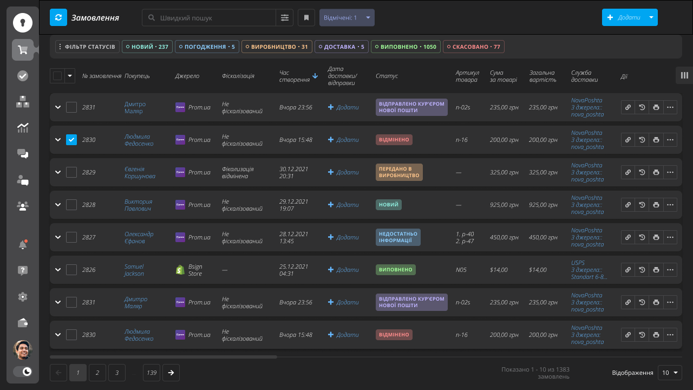Image resolution: width=693 pixels, height=390 pixels.
Task: Uncheck the checkbox for order 2830
Action: click(x=71, y=140)
